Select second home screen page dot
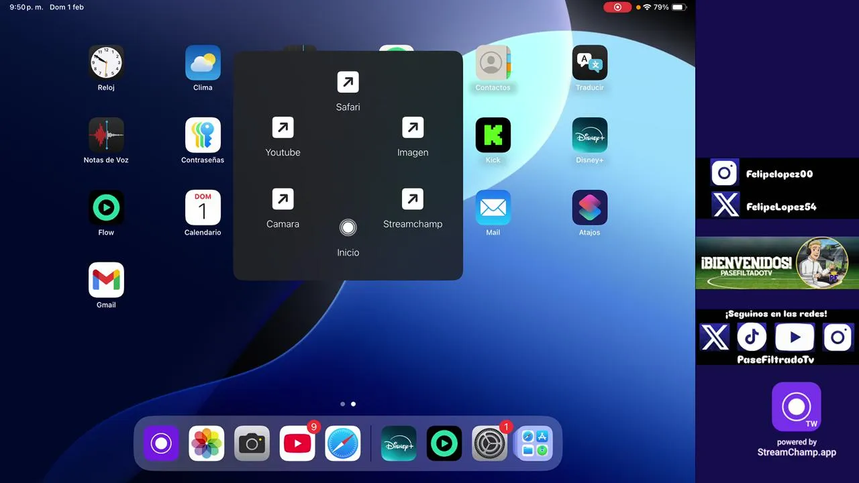 coord(354,405)
